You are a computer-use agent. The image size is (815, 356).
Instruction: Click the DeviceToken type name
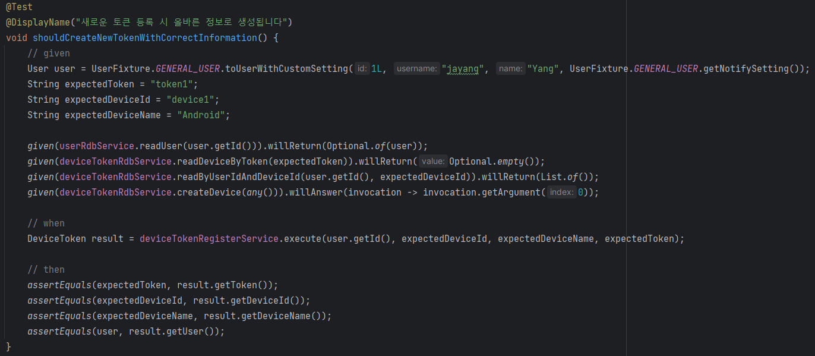[x=56, y=239]
